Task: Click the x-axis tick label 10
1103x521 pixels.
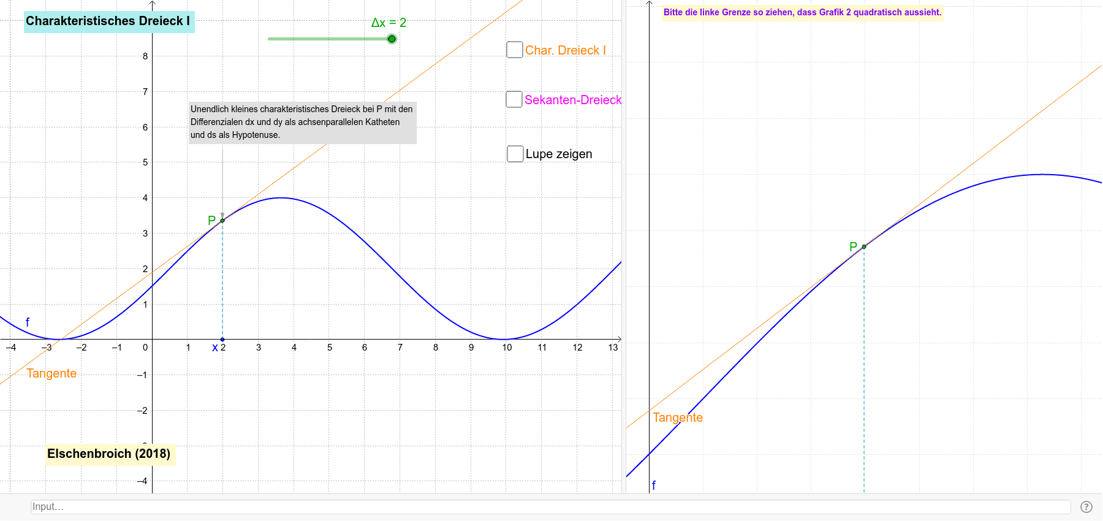Action: [507, 348]
